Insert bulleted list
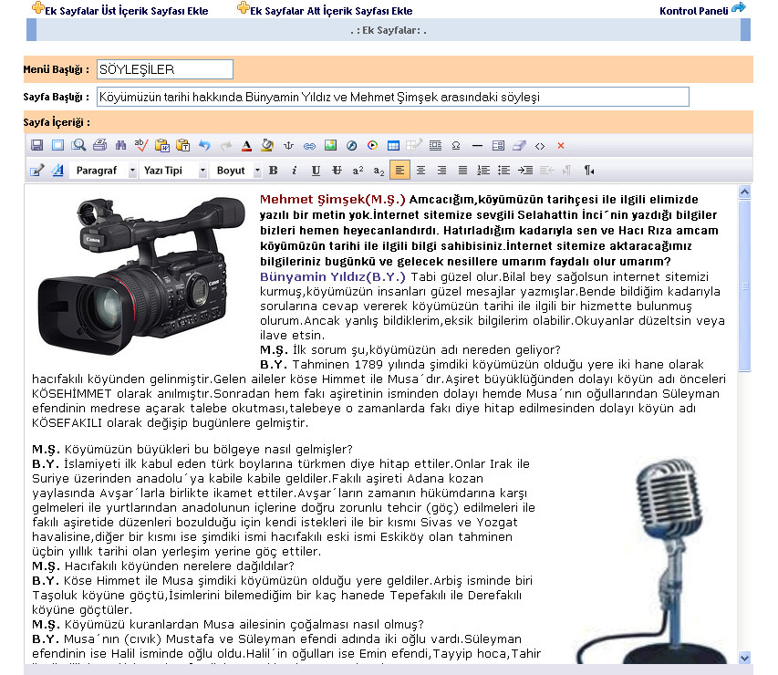Screen dimensions: 778x675 pos(504,171)
